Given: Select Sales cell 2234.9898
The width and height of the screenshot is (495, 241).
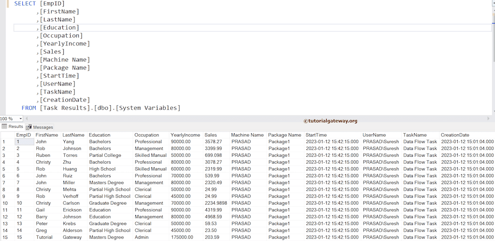Looking at the screenshot, I should 216,203.
